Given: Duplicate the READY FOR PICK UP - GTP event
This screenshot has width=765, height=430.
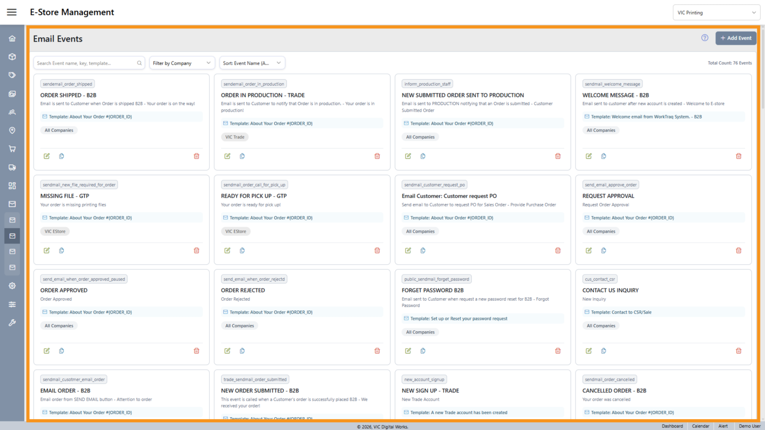Looking at the screenshot, I should (242, 250).
